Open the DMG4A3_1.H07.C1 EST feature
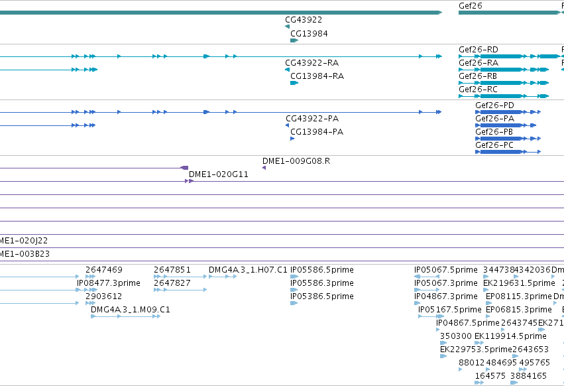 [223, 277]
